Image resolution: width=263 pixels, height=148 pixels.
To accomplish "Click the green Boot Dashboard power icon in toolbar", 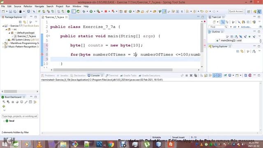I will click(68, 12).
